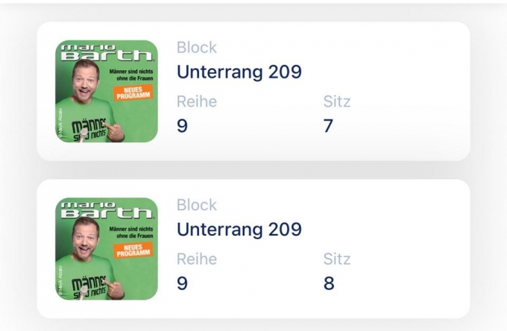Select 'Unterrang 209' on the seat 8 ticket
Viewport: 507px width, 331px height.
239,229
